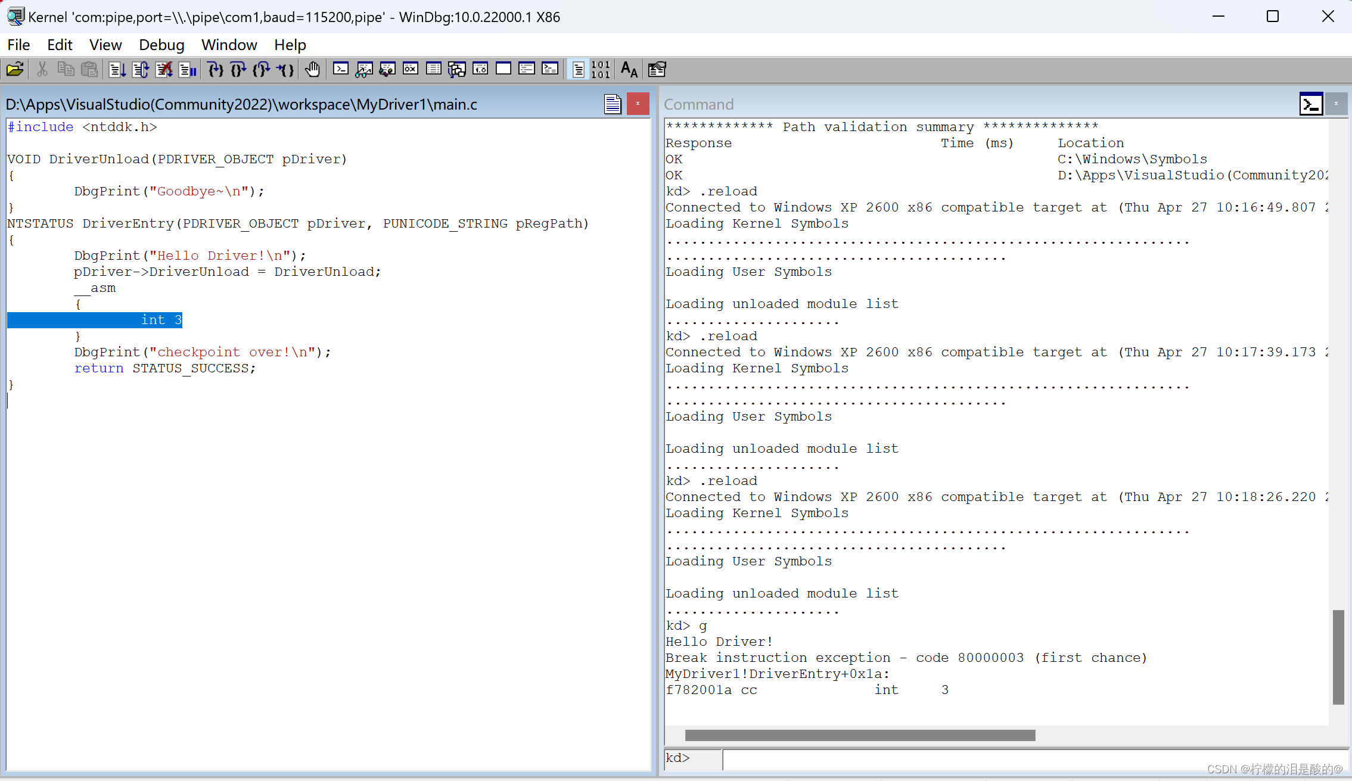Click the Command window prompt icon
The image size is (1352, 781).
coord(1311,104)
